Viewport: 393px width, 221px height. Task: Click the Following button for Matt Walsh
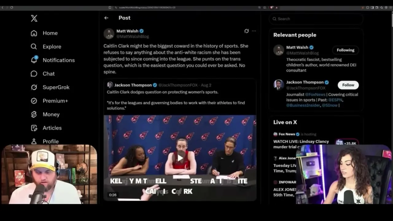345,50
